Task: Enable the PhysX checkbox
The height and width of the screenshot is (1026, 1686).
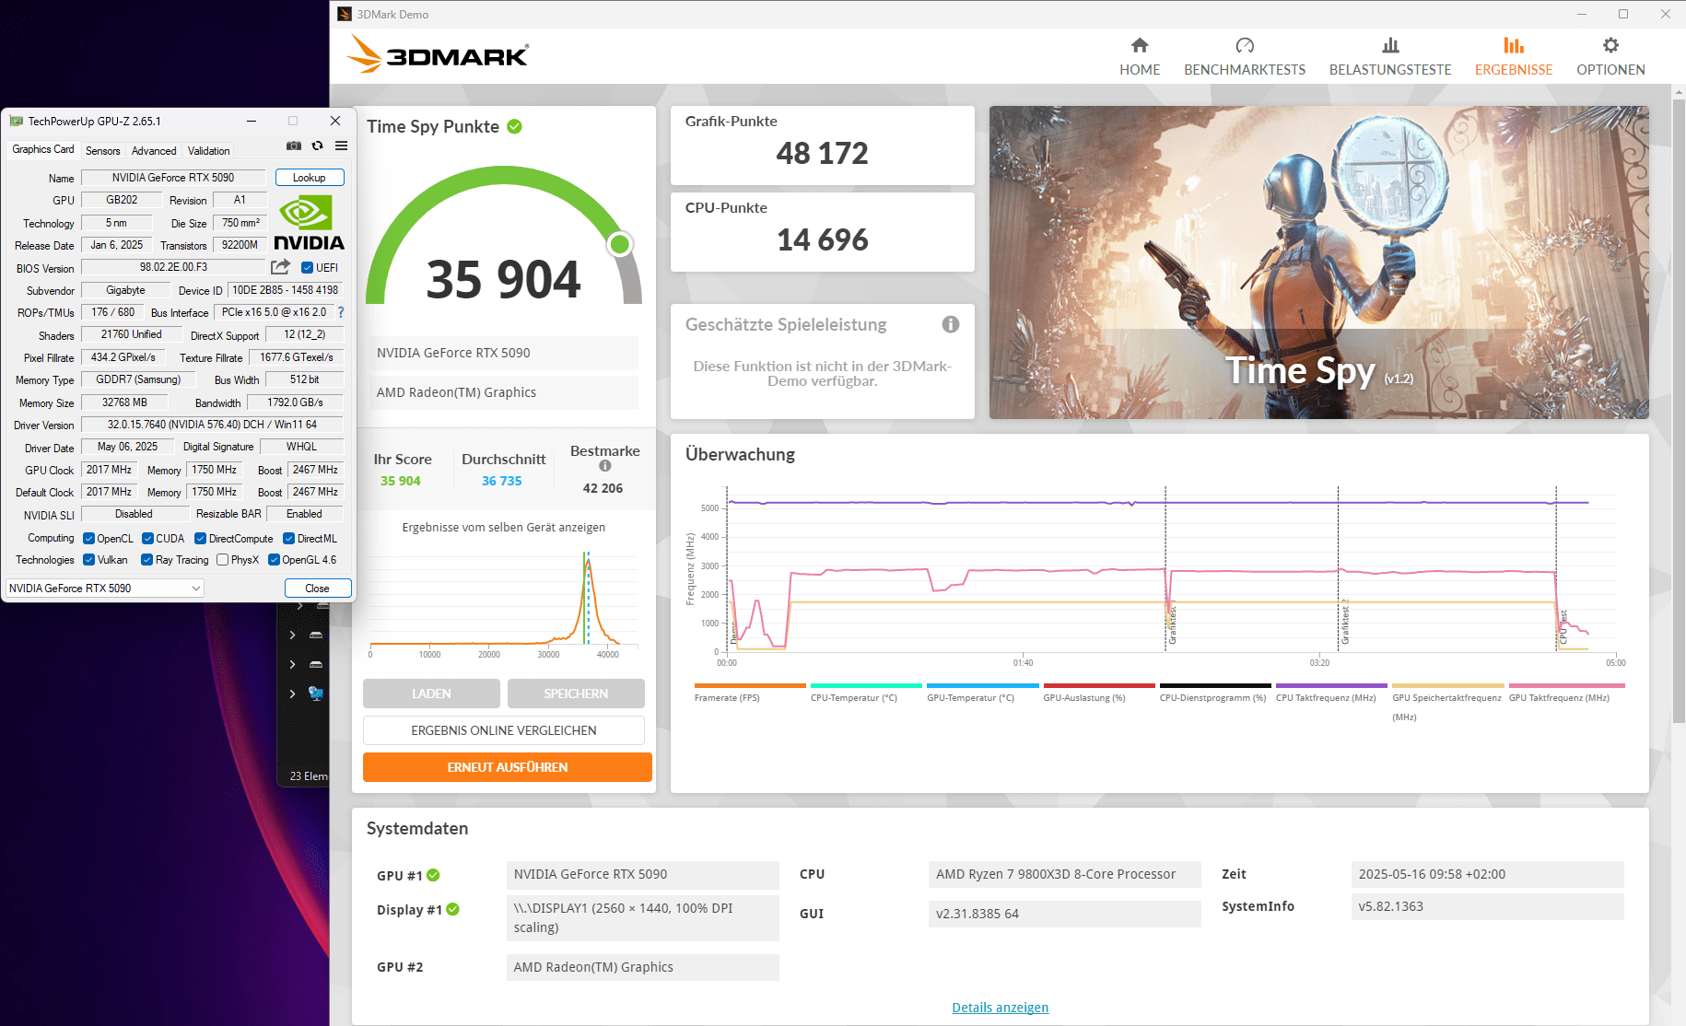Action: [x=222, y=560]
